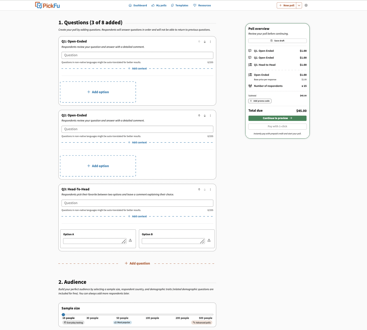Add context to Q3

137,216
